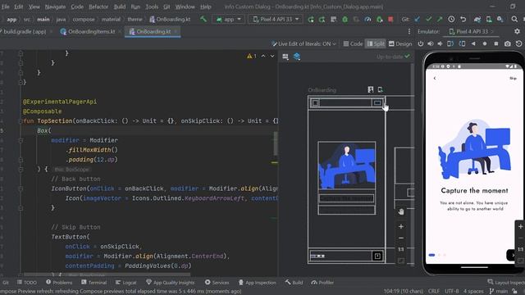Open the Refactor menu

98,7
